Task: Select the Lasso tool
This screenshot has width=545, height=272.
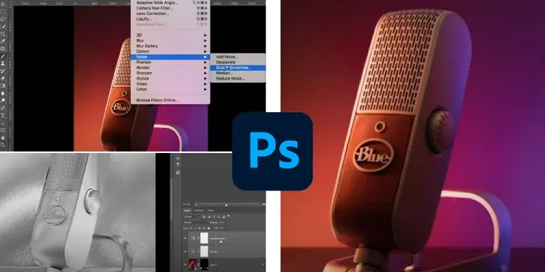Action: coord(3,19)
